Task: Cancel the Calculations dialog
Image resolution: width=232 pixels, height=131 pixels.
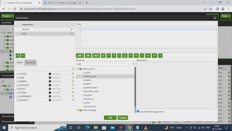Action: (123, 118)
